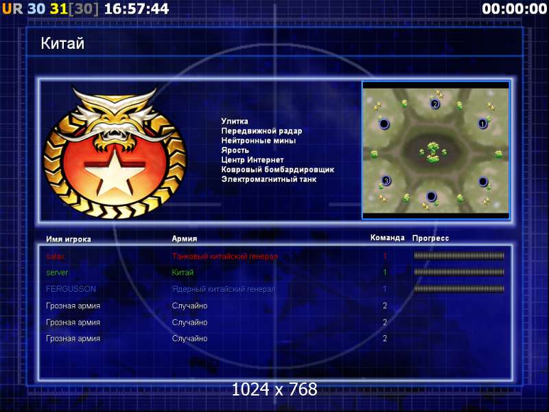Screen dimensions: 549x412
Task: Select start position 3 on minimap
Action: coord(386,181)
